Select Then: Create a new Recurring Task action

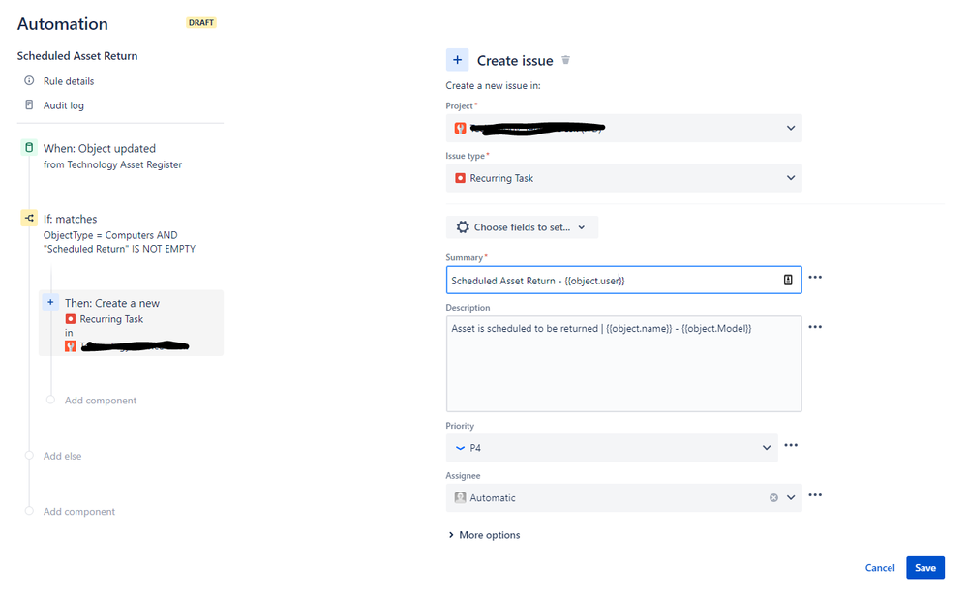point(131,323)
